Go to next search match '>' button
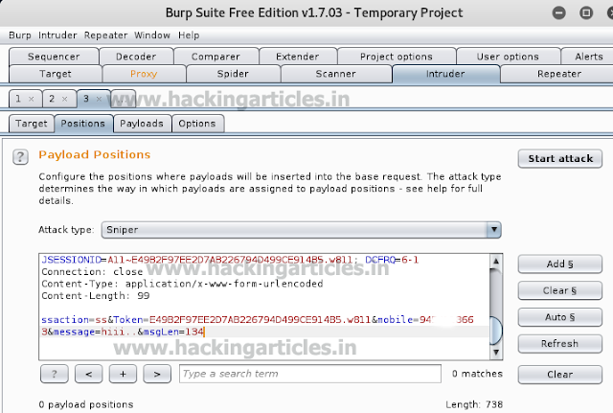Viewport: 613px width, 413px height. pyautogui.click(x=157, y=375)
